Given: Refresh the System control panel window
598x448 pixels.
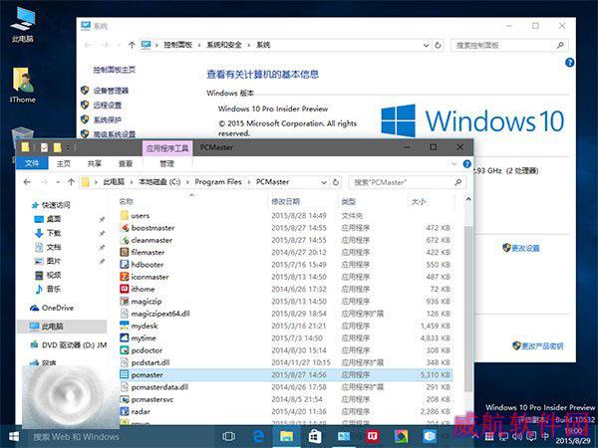Looking at the screenshot, I should 438,45.
